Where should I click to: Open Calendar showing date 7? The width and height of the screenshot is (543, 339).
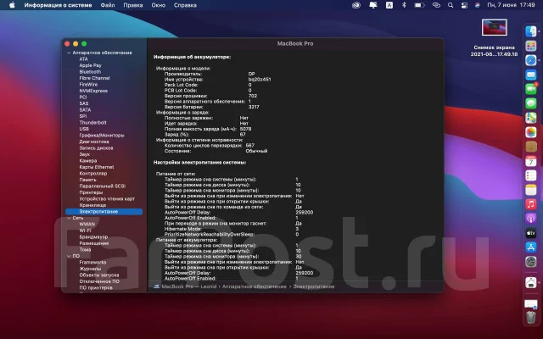[531, 161]
